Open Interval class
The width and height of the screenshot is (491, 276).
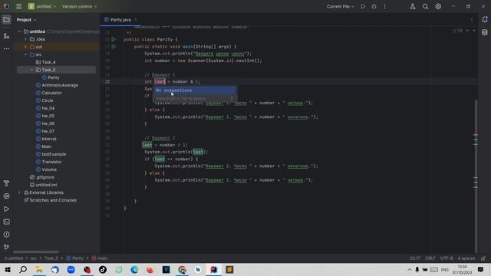coord(49,139)
